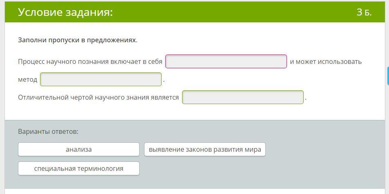This screenshot has width=389, height=194.
Task: Click the blank after 'включает в себя'
Action: (x=226, y=61)
